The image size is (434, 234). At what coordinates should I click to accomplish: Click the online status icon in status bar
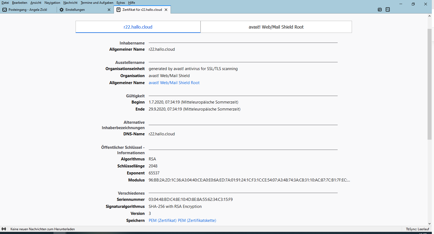[4, 229]
